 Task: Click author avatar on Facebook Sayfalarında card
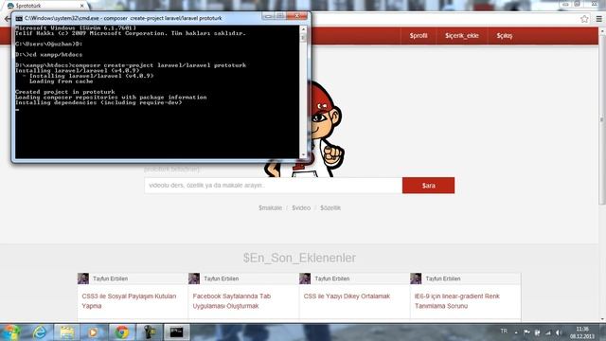194,278
